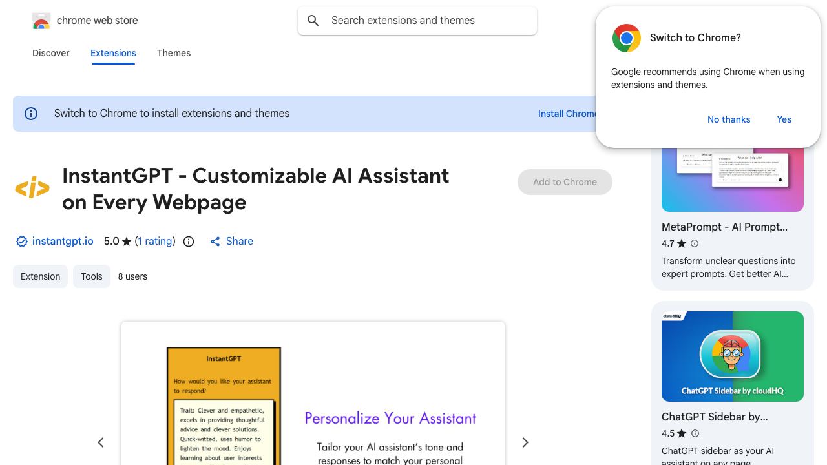This screenshot has height=465, width=827.
Task: Show the next screenshot with right arrow
Action: 525,442
